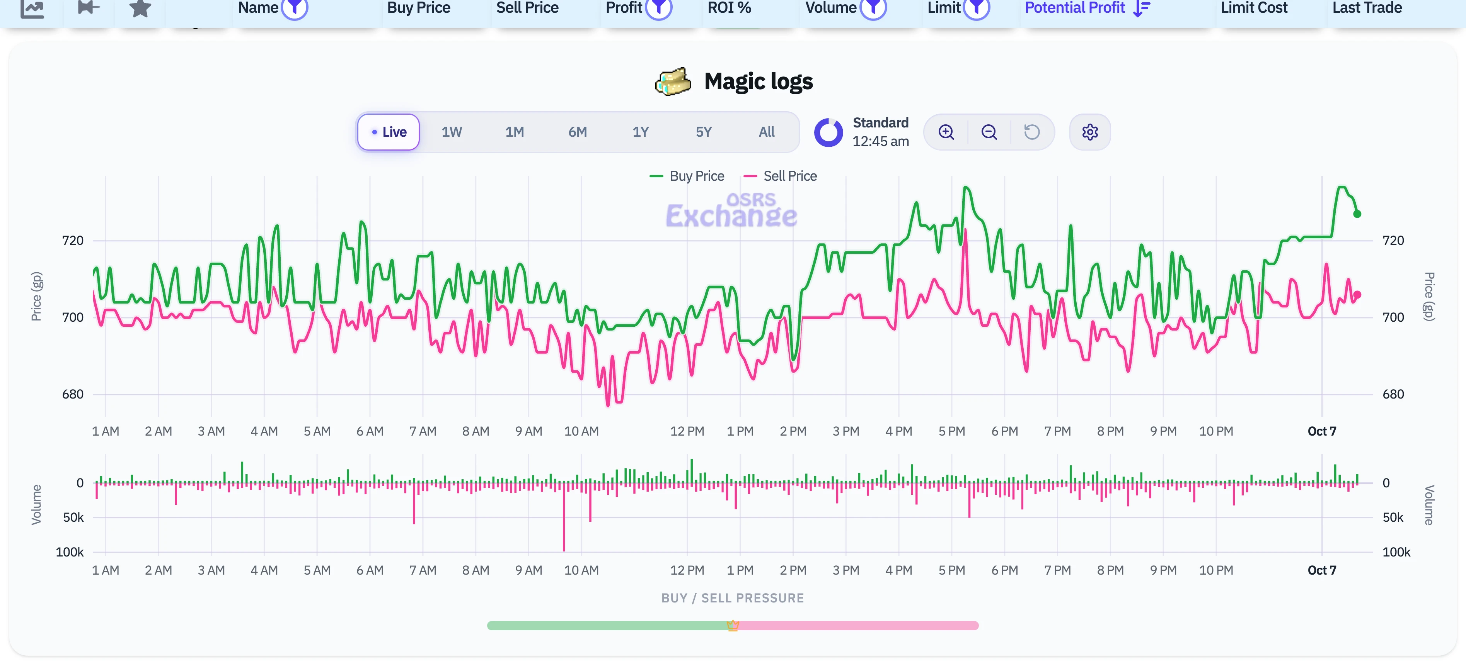Switch to the 5Y time range
The width and height of the screenshot is (1466, 665).
704,132
